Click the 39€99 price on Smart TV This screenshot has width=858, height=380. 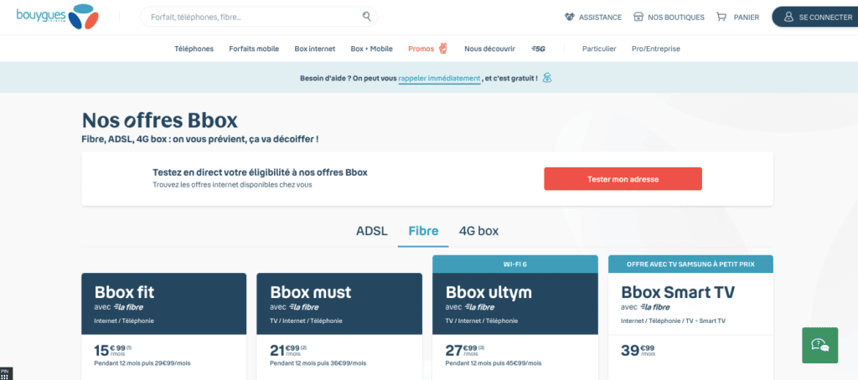(638, 350)
